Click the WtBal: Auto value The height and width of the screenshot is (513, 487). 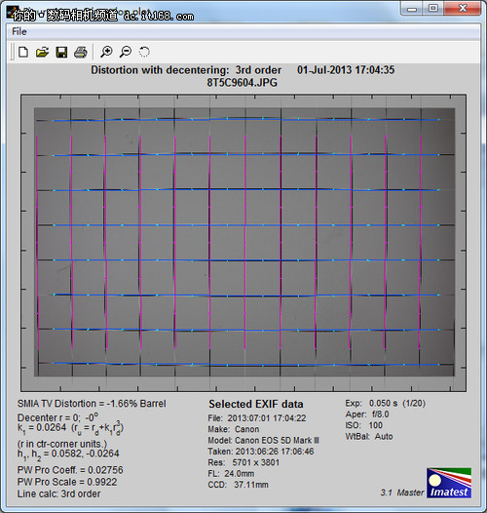(369, 436)
